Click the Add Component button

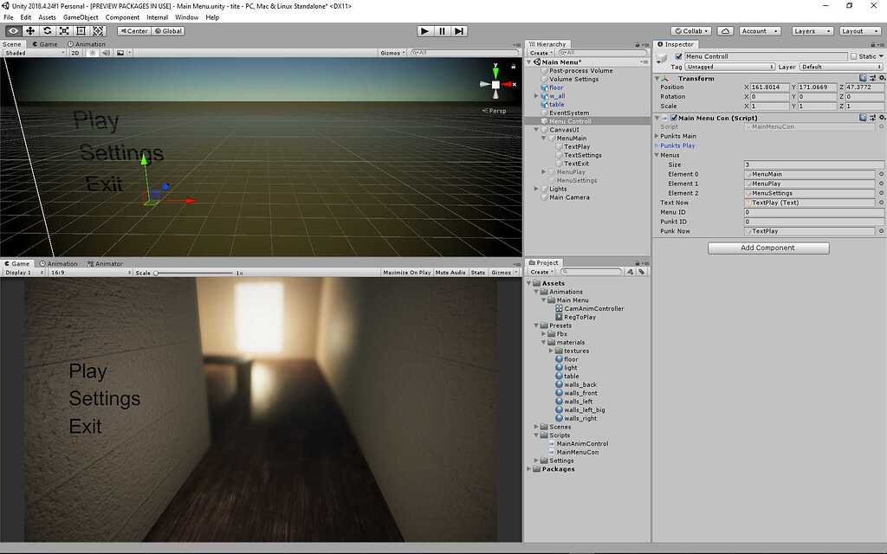[767, 248]
